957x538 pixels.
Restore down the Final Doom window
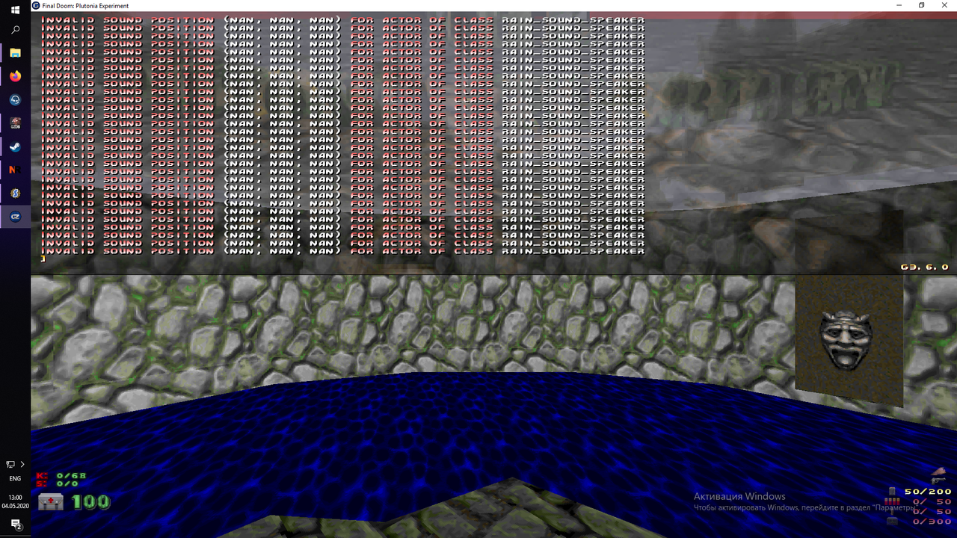[921, 5]
